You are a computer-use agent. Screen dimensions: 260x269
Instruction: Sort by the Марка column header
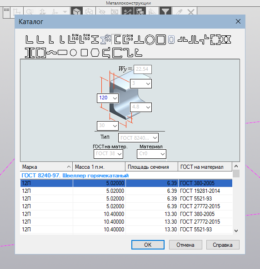[46, 166]
